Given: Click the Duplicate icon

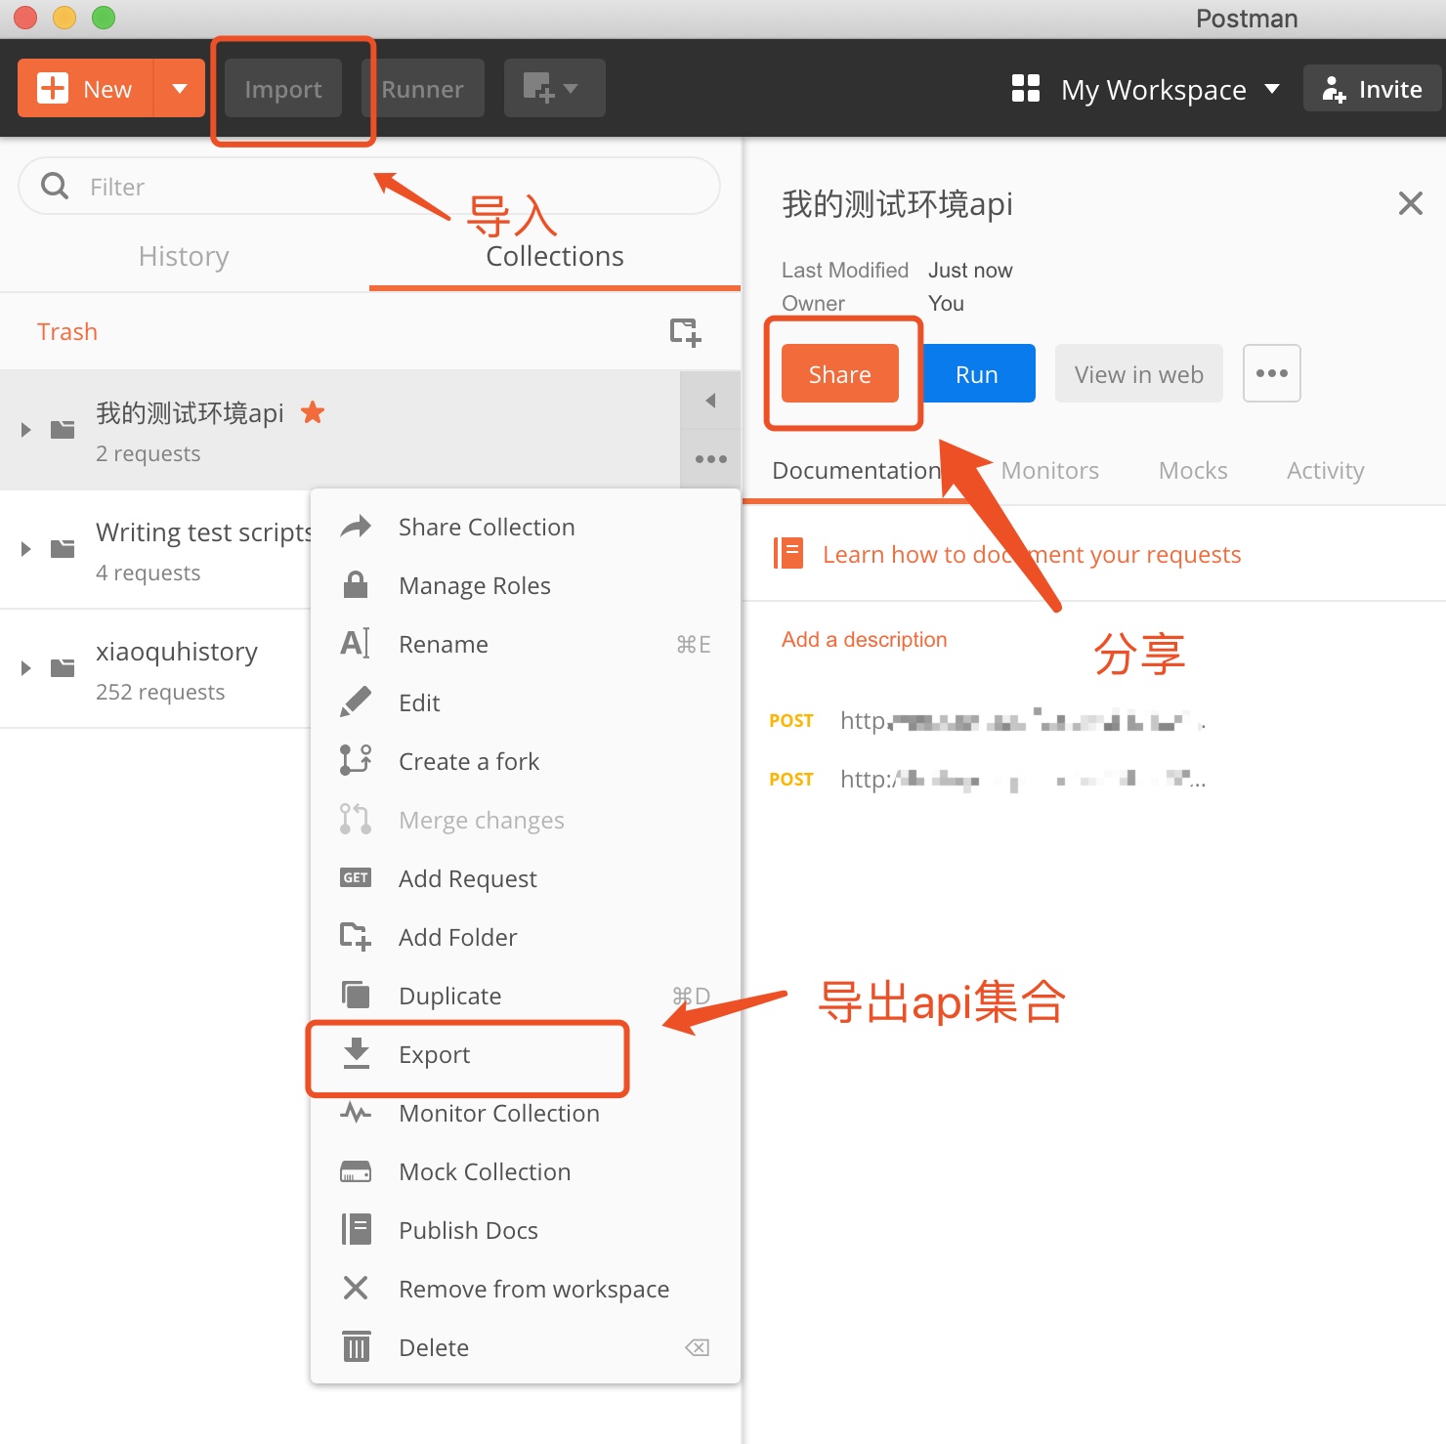Looking at the screenshot, I should [356, 995].
